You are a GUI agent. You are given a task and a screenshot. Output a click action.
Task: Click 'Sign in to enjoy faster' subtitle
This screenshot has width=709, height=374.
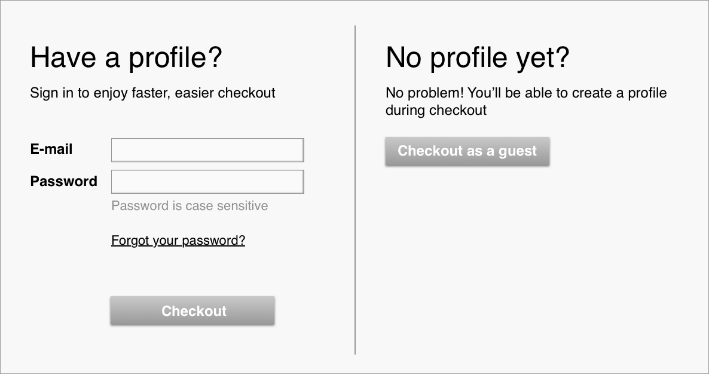pyautogui.click(x=152, y=93)
